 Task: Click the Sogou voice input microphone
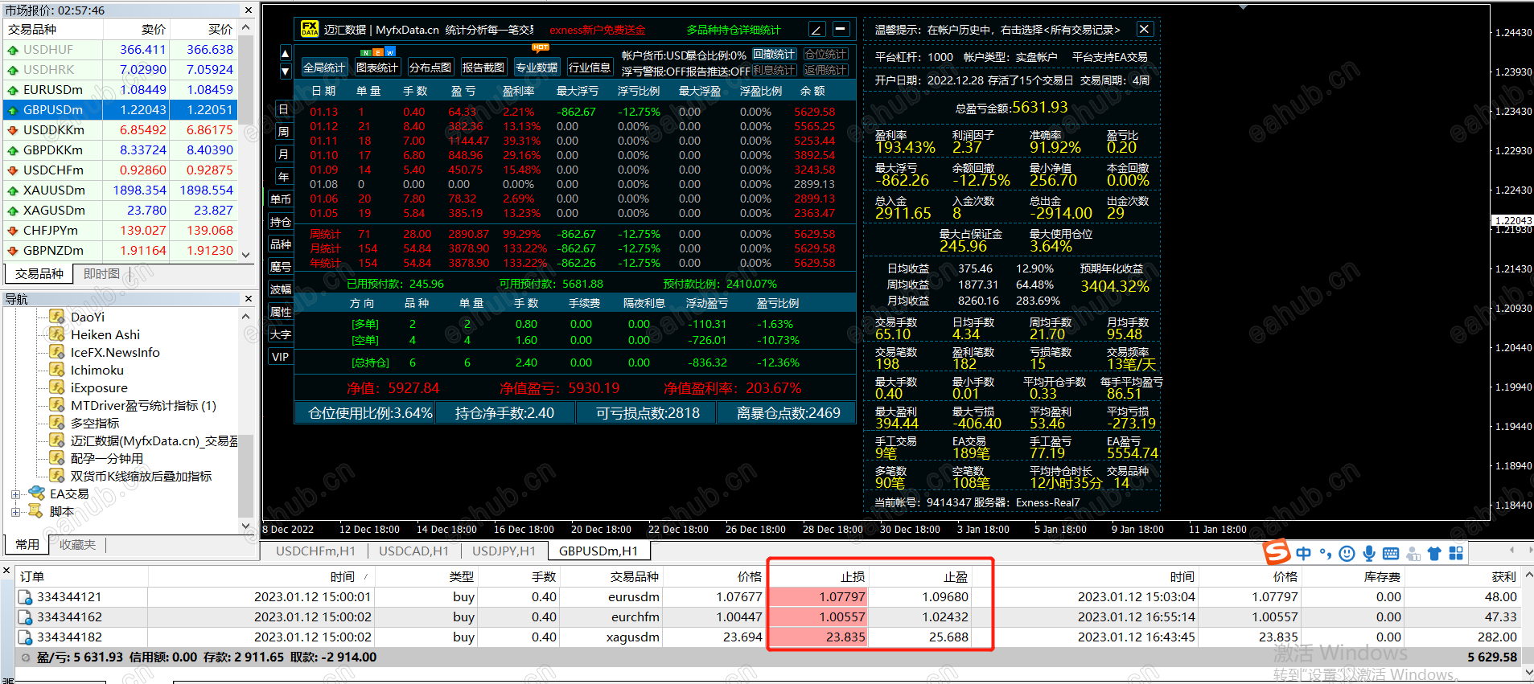tap(1369, 553)
